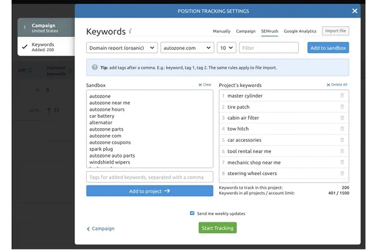Delete tool rental near me keyword
Screen dimensions: 375x250
(x=342, y=151)
